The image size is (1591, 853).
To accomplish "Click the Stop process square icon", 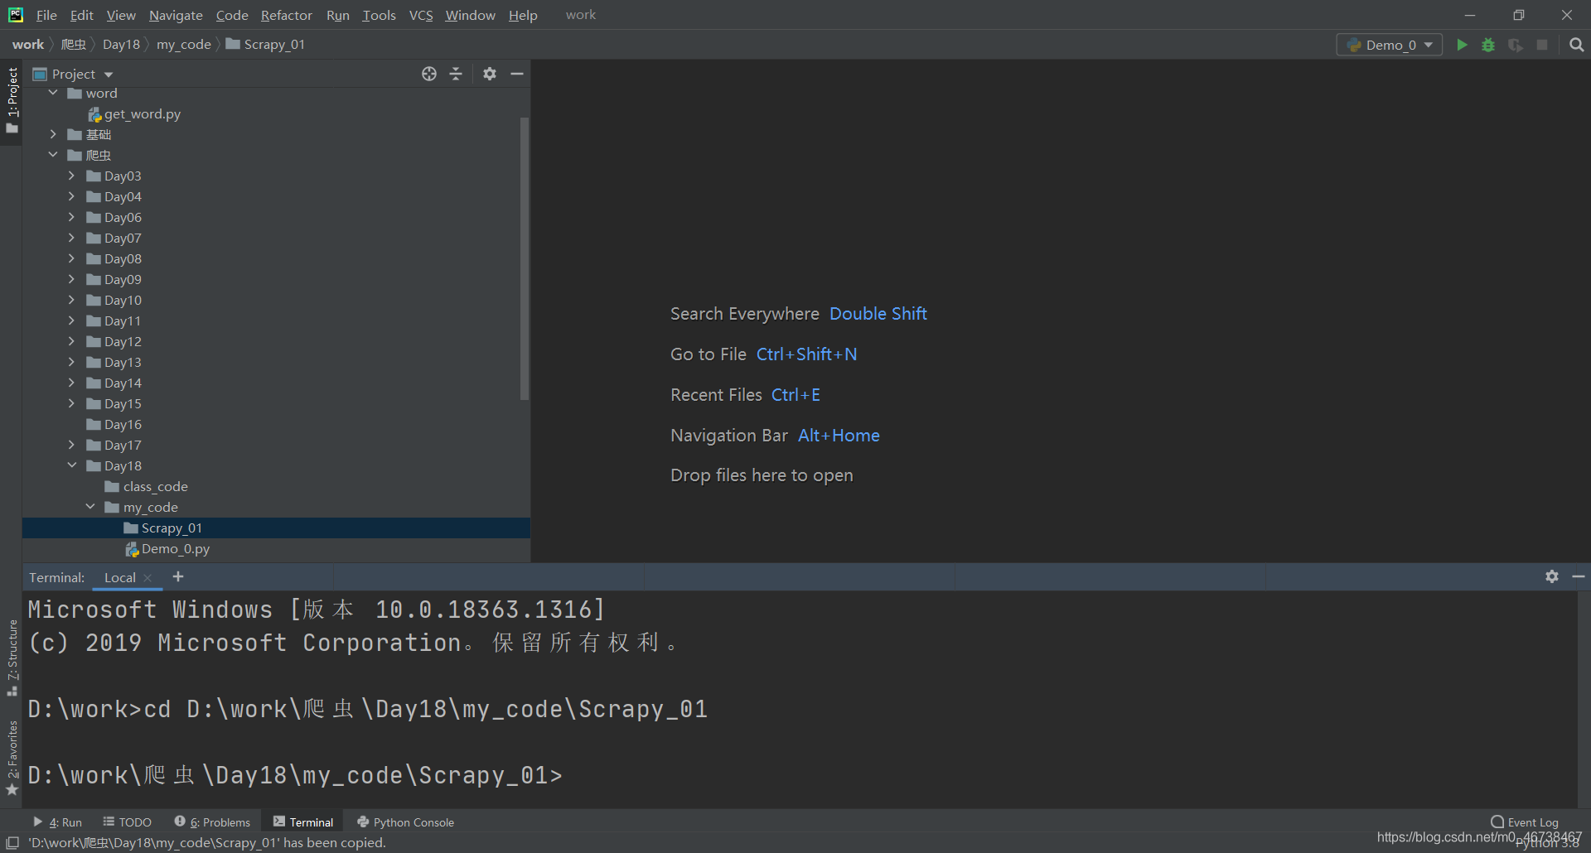I will 1542,45.
